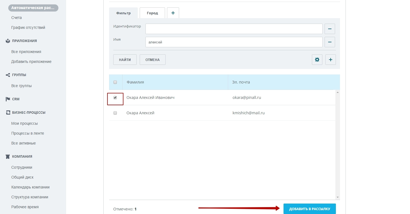This screenshot has width=410, height=214.
Task: Click the Компания castle icon in sidebar
Action: pos(8,157)
